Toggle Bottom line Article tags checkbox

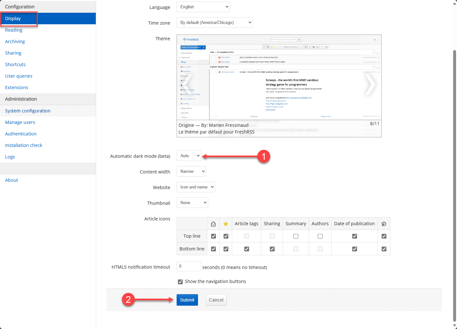point(247,249)
